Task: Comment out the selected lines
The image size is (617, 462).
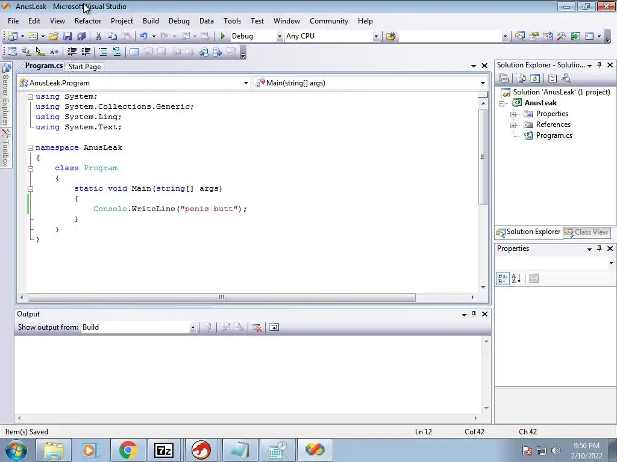Action: (102, 52)
